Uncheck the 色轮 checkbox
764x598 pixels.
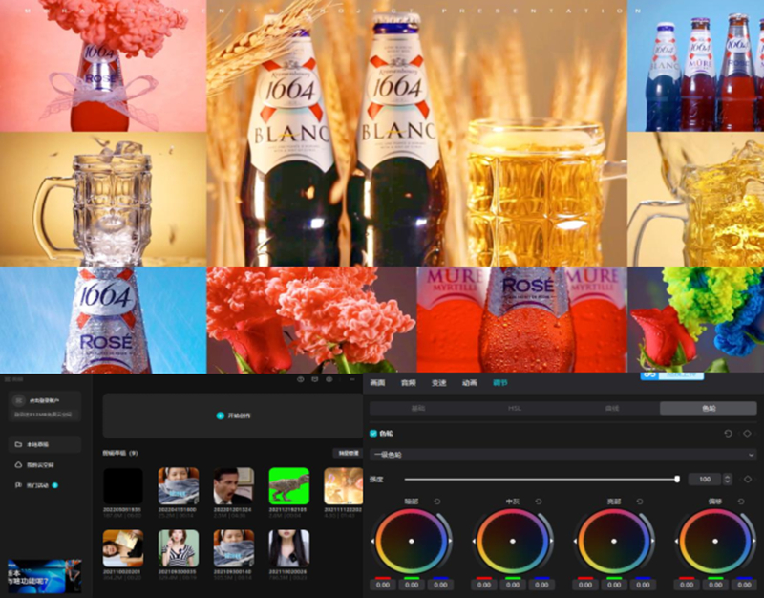click(x=373, y=434)
